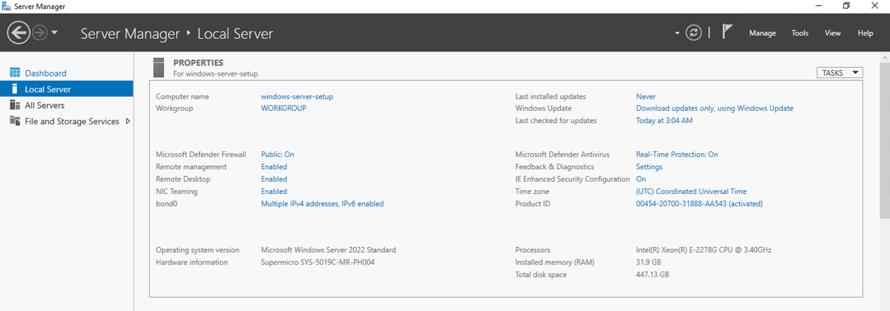Viewport: 890px width, 311px height.
Task: Click the Product ID 00454-20700-31888-AA543 link
Action: point(699,204)
